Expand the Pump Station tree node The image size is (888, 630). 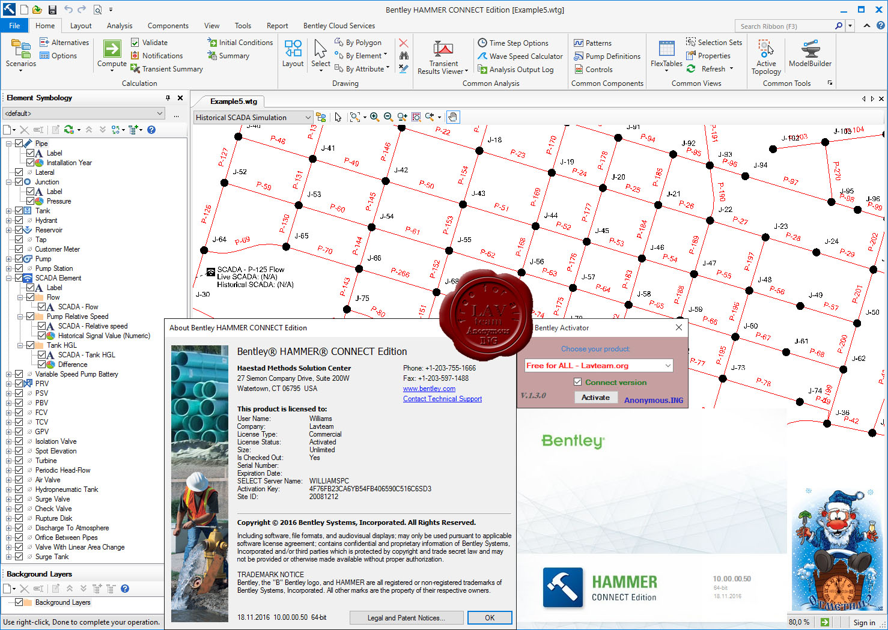click(8, 268)
